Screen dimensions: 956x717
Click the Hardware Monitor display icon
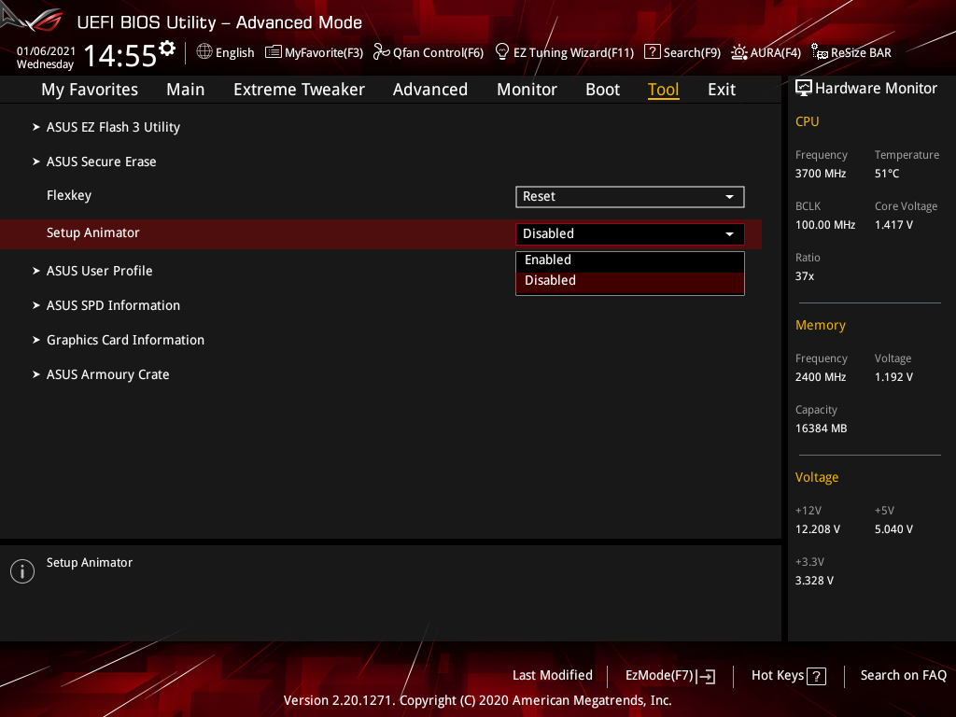[804, 89]
